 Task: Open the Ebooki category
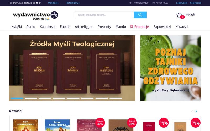65,27
